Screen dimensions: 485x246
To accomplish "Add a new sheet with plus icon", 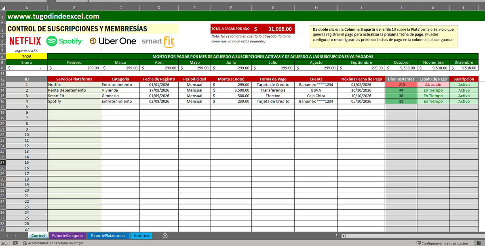I will pos(165,236).
